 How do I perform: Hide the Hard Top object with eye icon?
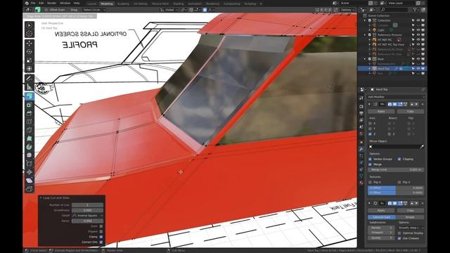[x=418, y=69]
